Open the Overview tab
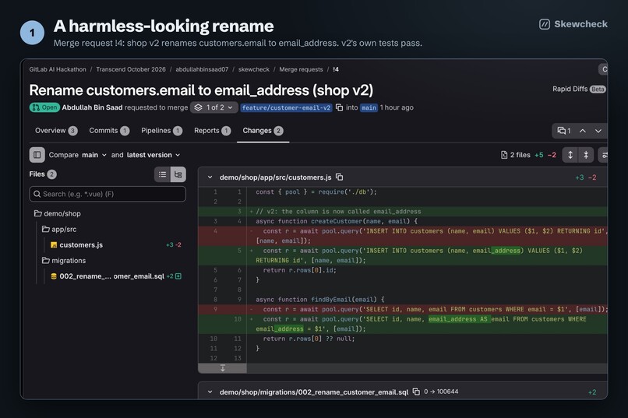Image resolution: width=628 pixels, height=418 pixels. tap(56, 131)
